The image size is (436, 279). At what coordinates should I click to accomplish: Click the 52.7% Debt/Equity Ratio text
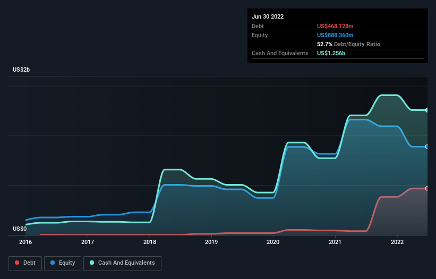(x=348, y=44)
